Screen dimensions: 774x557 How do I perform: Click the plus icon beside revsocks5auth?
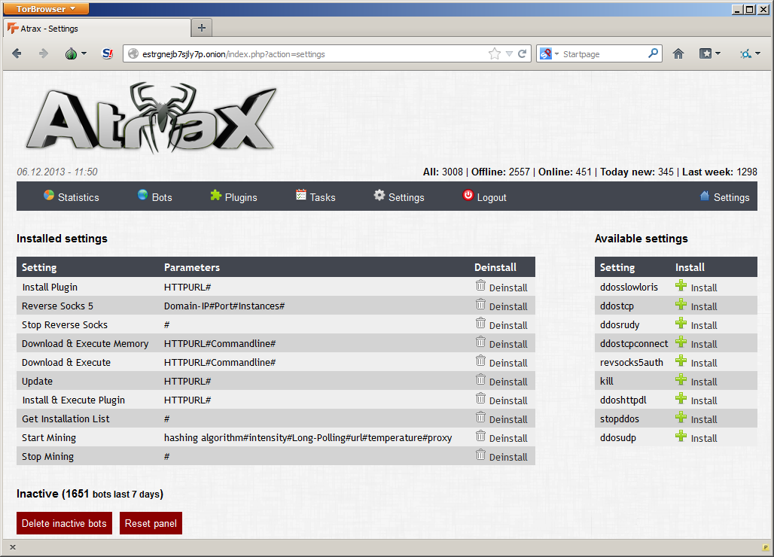point(681,361)
